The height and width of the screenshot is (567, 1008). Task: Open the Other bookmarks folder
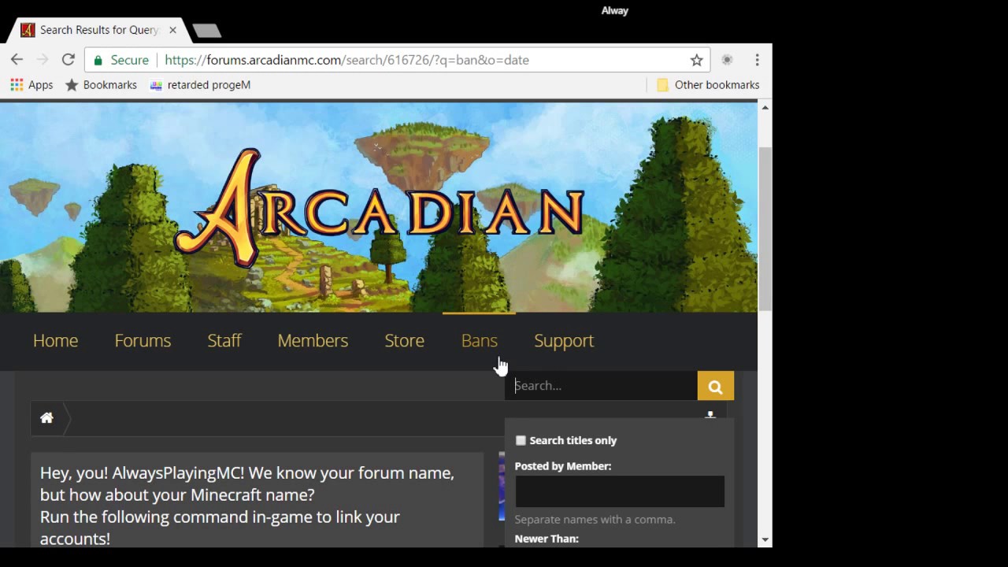[708, 85]
